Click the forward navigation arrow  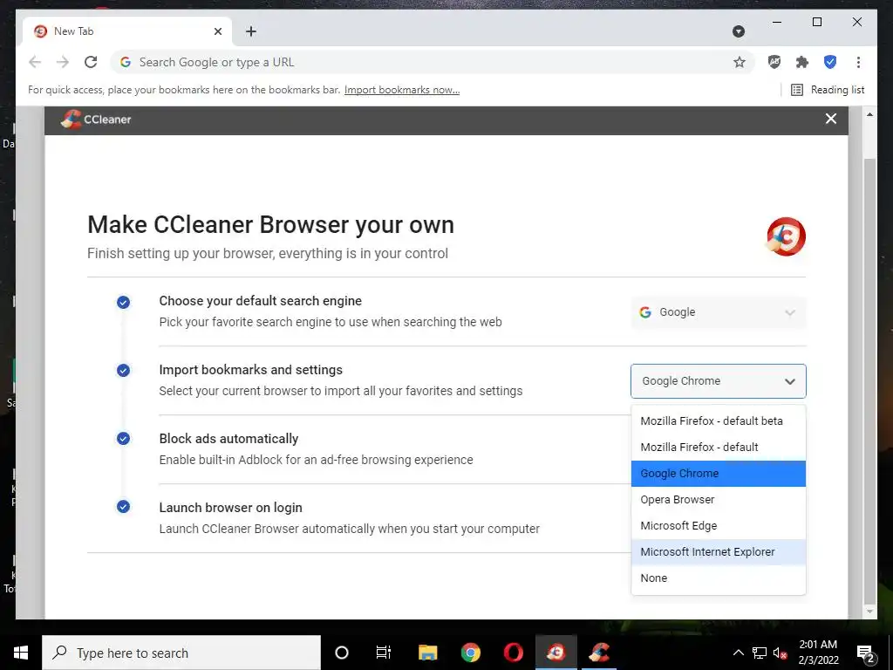click(x=63, y=62)
